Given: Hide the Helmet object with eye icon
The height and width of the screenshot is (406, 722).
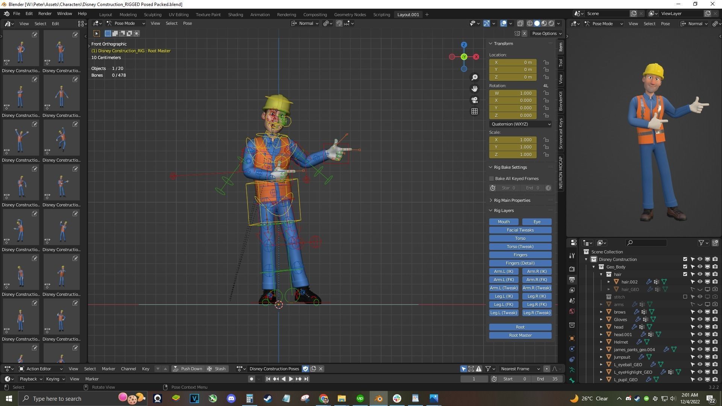Looking at the screenshot, I should pyautogui.click(x=700, y=342).
